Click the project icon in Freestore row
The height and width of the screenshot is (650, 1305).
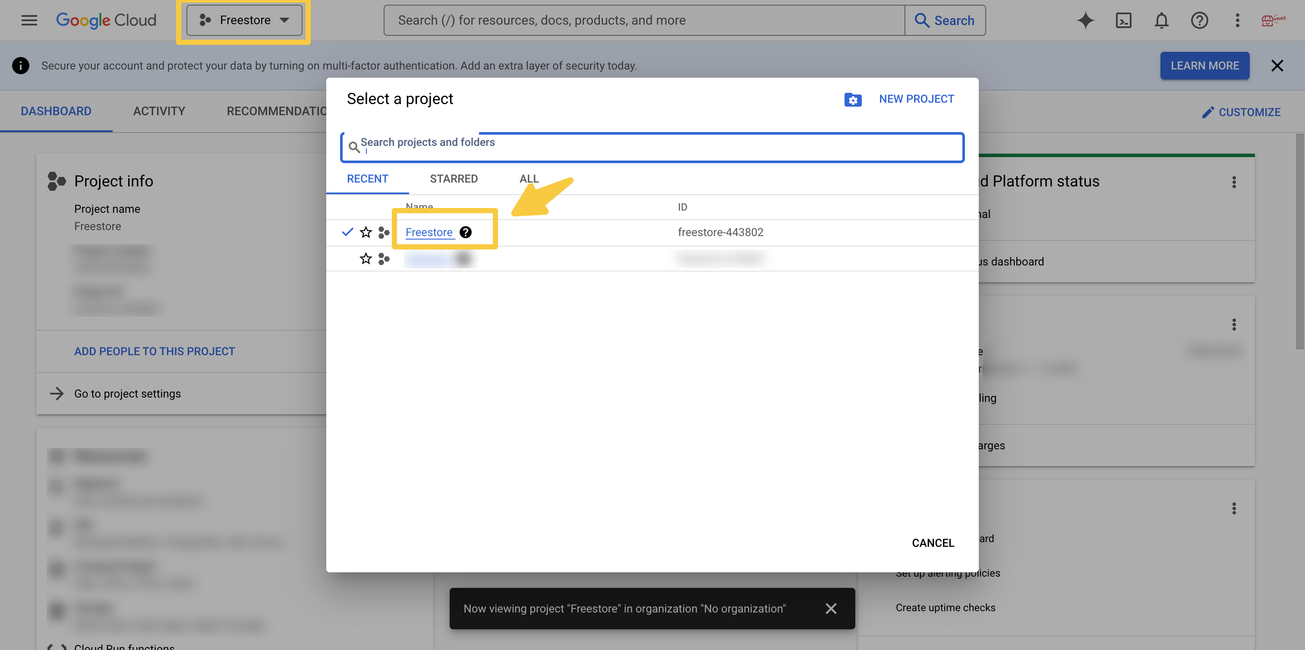click(384, 233)
